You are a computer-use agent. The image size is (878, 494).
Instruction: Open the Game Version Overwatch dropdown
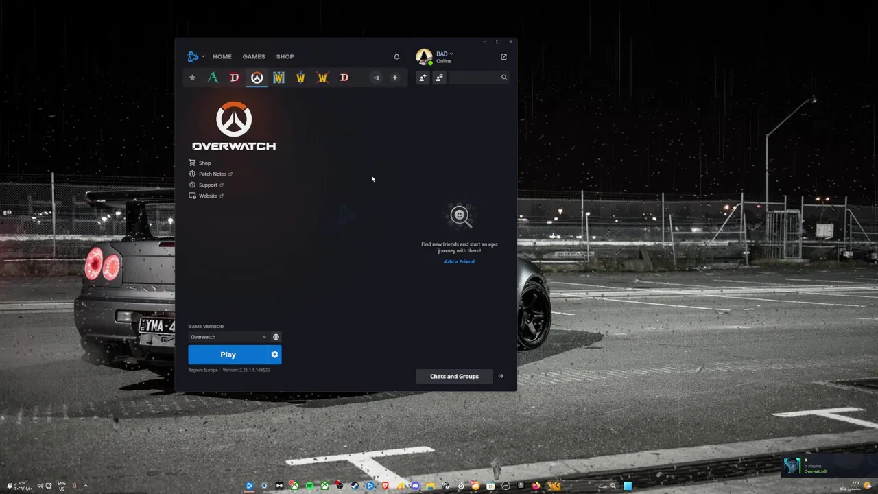click(228, 337)
